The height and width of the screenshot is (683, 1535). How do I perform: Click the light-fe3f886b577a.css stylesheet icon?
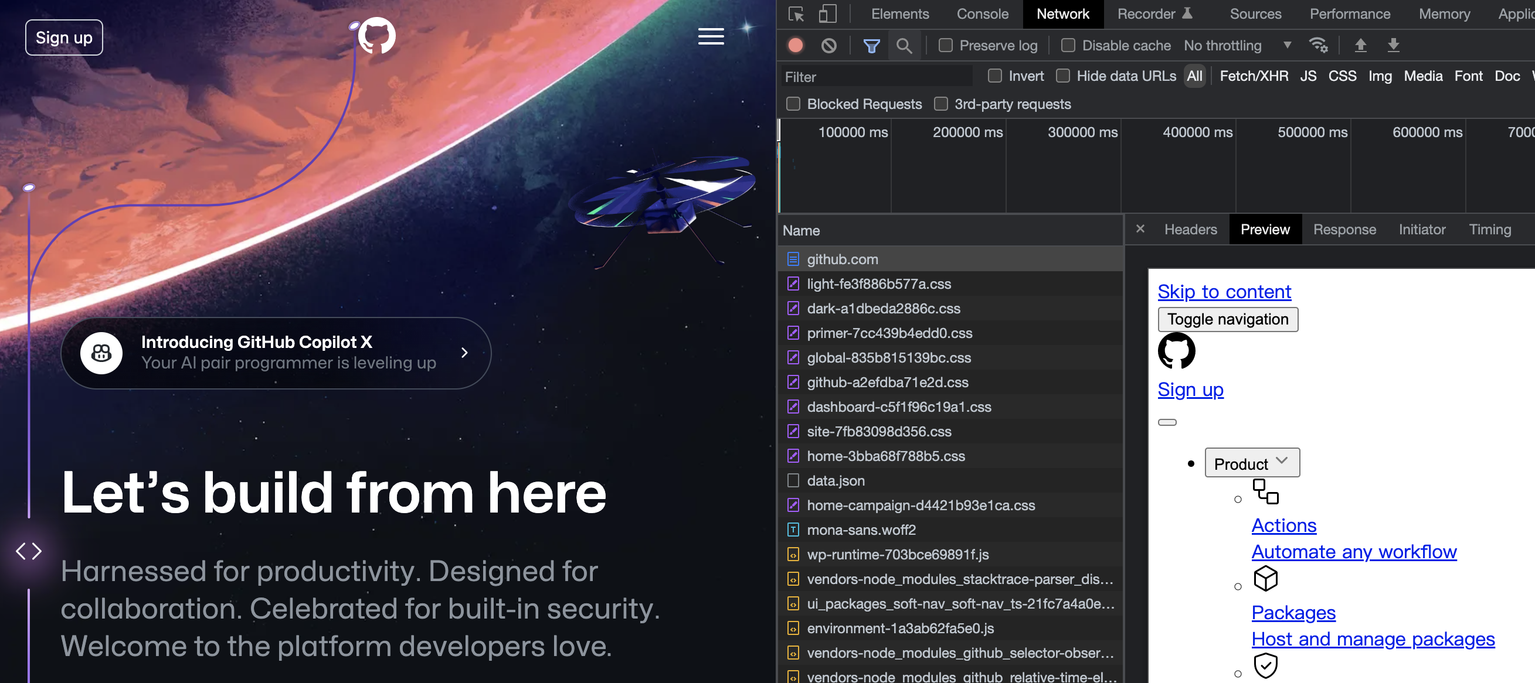pyautogui.click(x=793, y=284)
